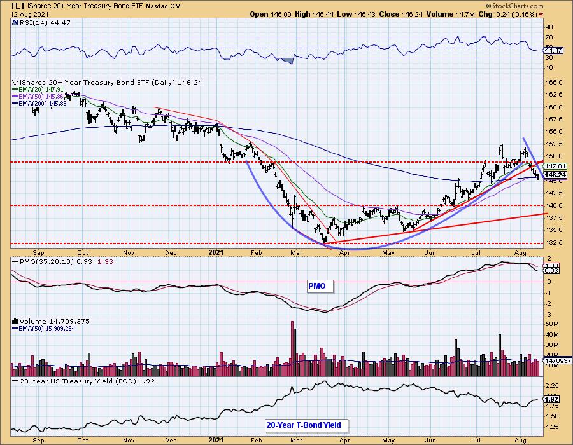Click the TLT ticker symbol in header
Viewport: 573px width, 445px height.
18,6
